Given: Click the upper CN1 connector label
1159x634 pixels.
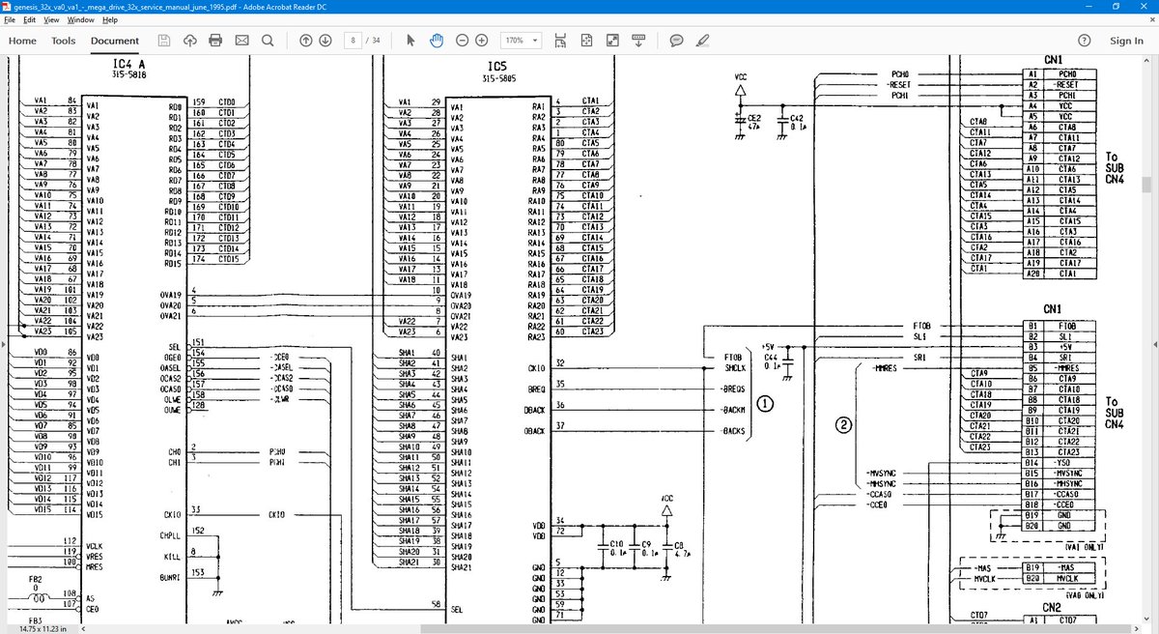Looking at the screenshot, I should 1052,60.
